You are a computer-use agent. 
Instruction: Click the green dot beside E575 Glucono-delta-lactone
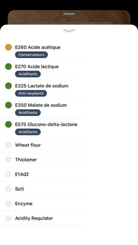coord(8,124)
